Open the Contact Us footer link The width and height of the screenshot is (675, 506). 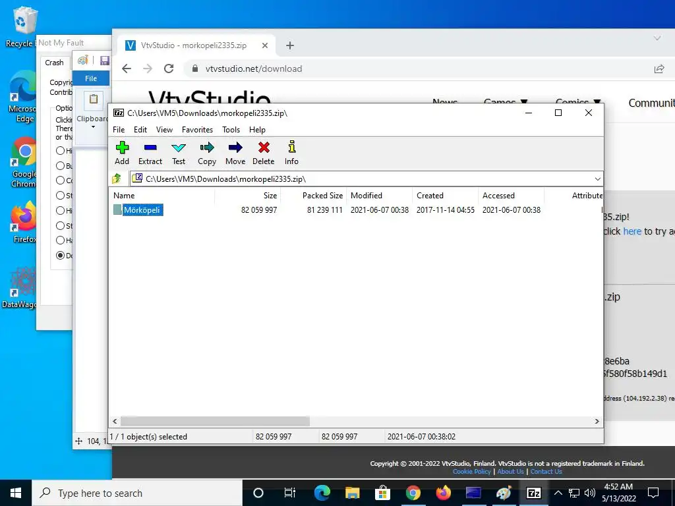546,472
